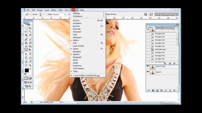Create new snapshot in History panel
This screenshot has width=202, height=113.
pyautogui.click(x=170, y=63)
